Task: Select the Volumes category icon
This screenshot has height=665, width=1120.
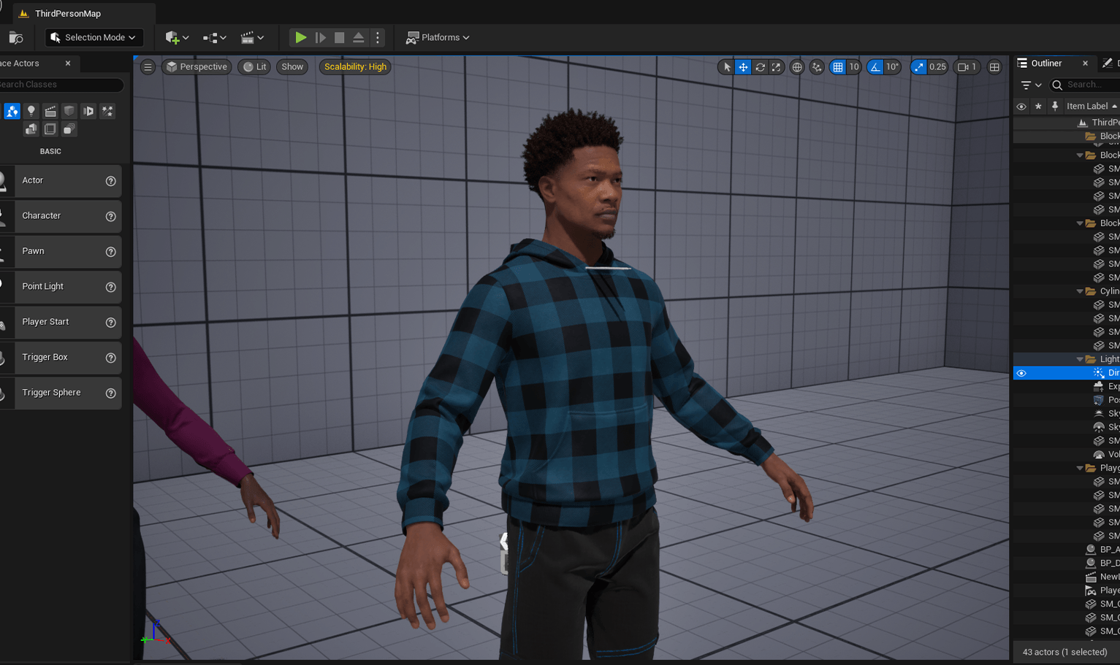Action: [x=50, y=129]
